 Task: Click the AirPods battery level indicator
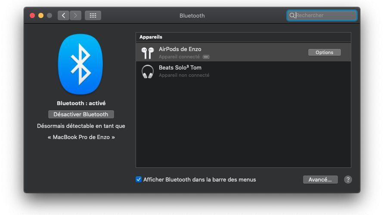tap(206, 57)
